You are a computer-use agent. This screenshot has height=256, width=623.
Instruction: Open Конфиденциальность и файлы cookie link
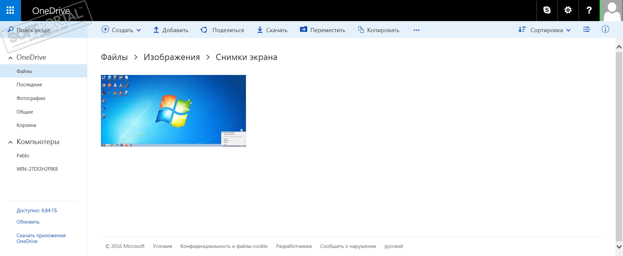click(x=224, y=246)
